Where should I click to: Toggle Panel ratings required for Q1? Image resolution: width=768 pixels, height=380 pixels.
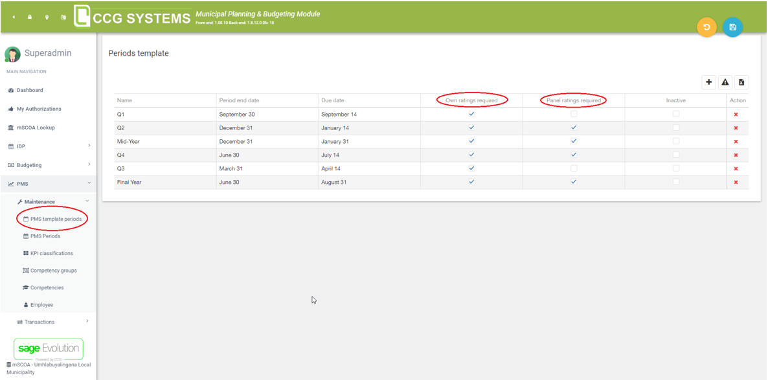574,114
